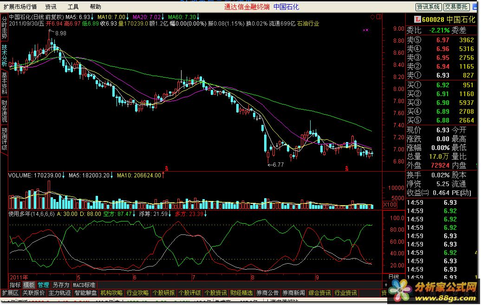Open the 智能解盘 bottom tab

(x=85, y=293)
